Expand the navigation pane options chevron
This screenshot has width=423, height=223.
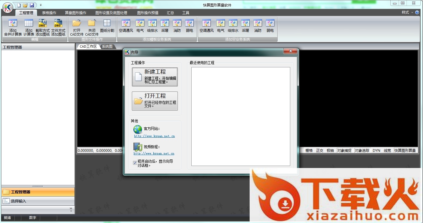pyautogui.click(x=71, y=209)
